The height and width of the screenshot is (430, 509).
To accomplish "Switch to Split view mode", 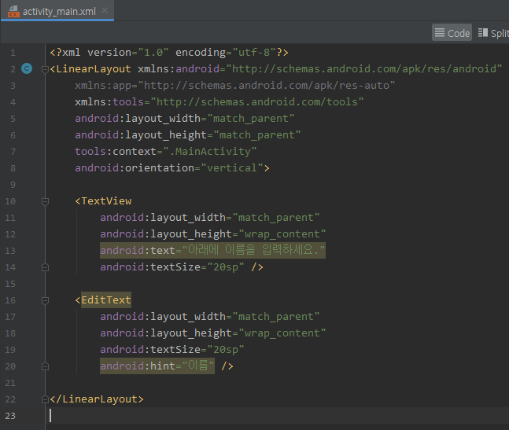I will 493,33.
